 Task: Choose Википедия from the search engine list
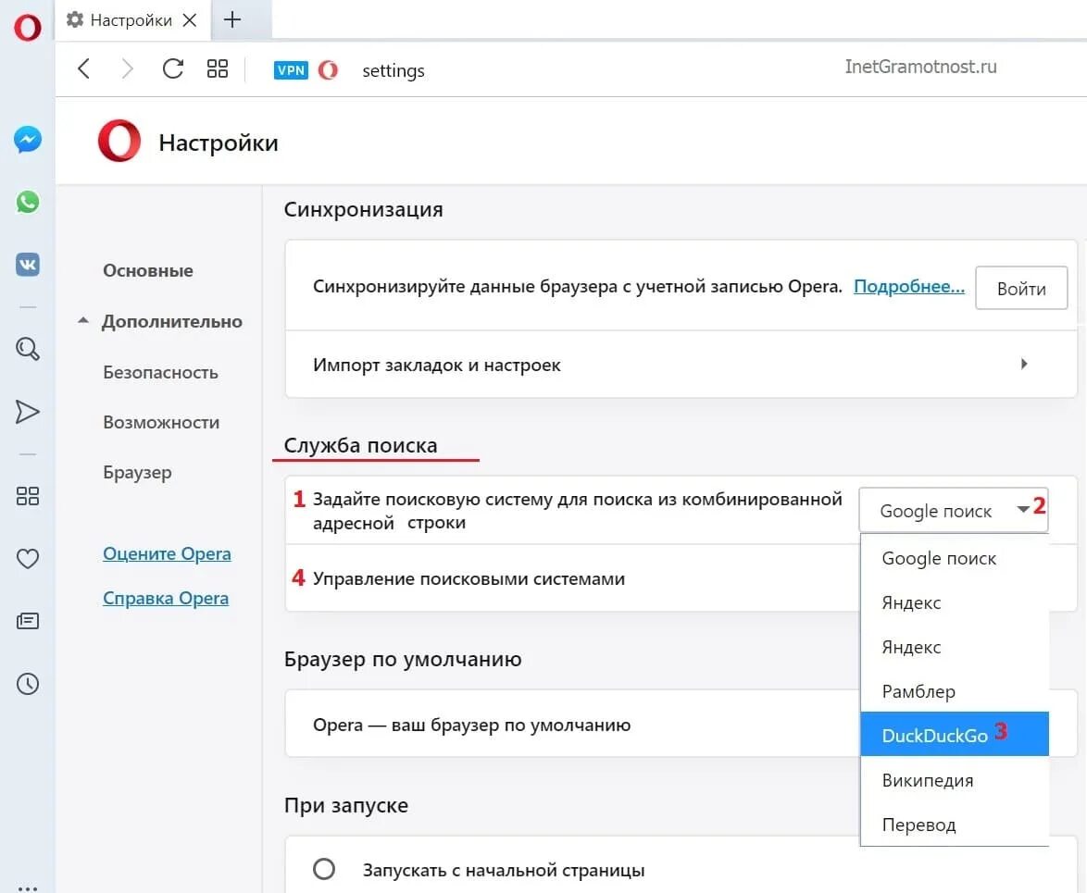click(x=955, y=780)
